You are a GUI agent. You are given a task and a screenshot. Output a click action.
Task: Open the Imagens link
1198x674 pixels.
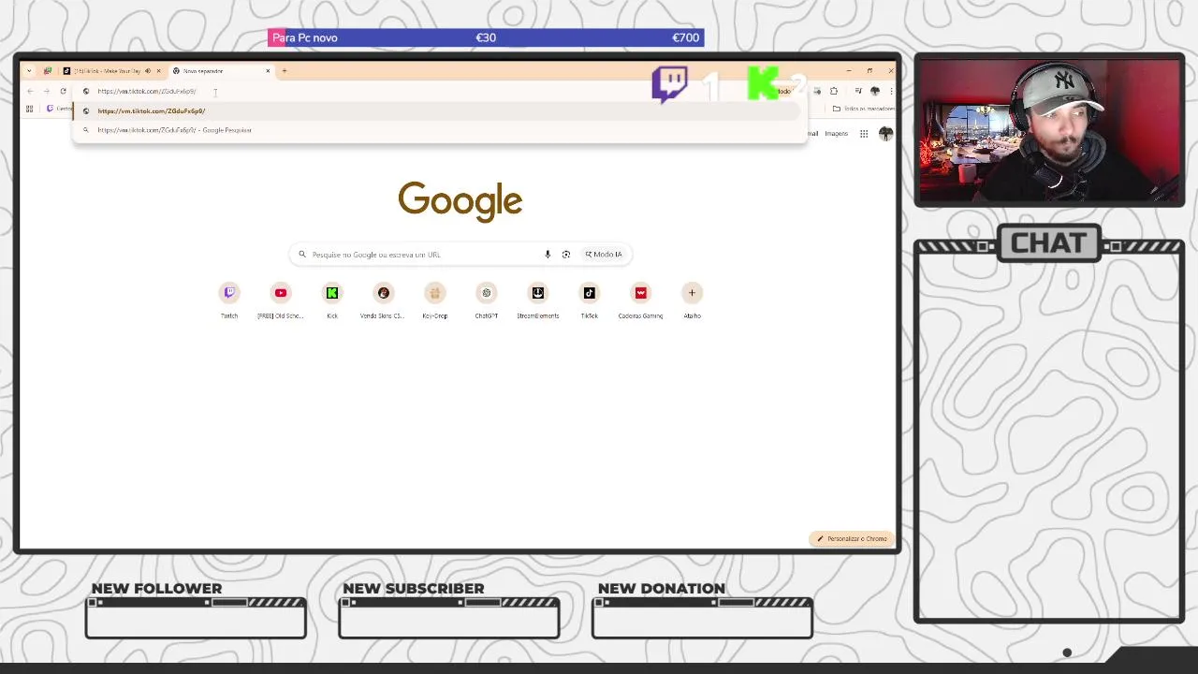(837, 134)
